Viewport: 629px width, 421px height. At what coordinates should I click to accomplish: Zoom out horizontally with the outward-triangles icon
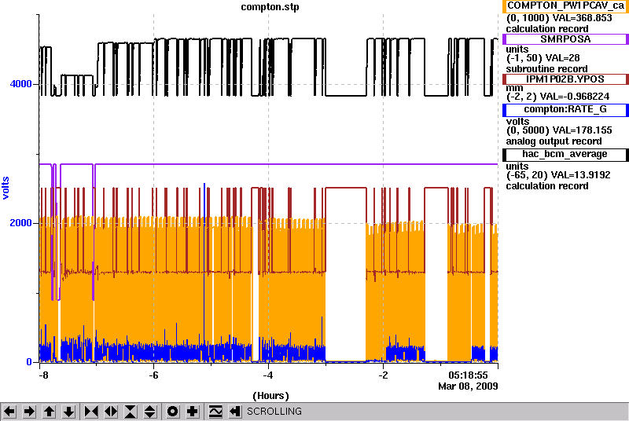[x=111, y=412]
